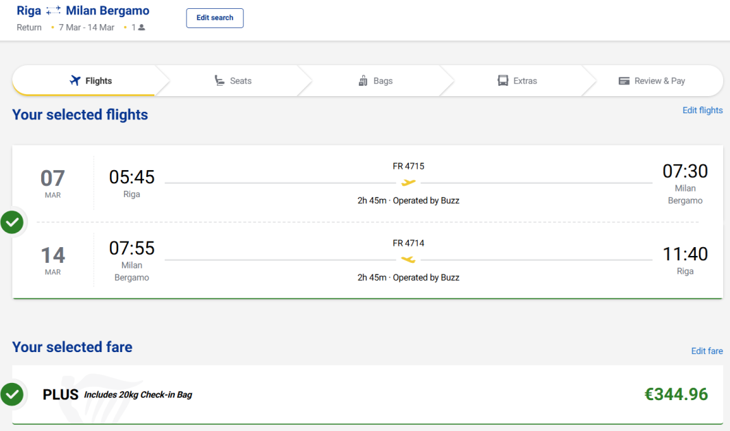Click the passenger icon next to 1
Image resolution: width=730 pixels, height=431 pixels.
point(141,27)
